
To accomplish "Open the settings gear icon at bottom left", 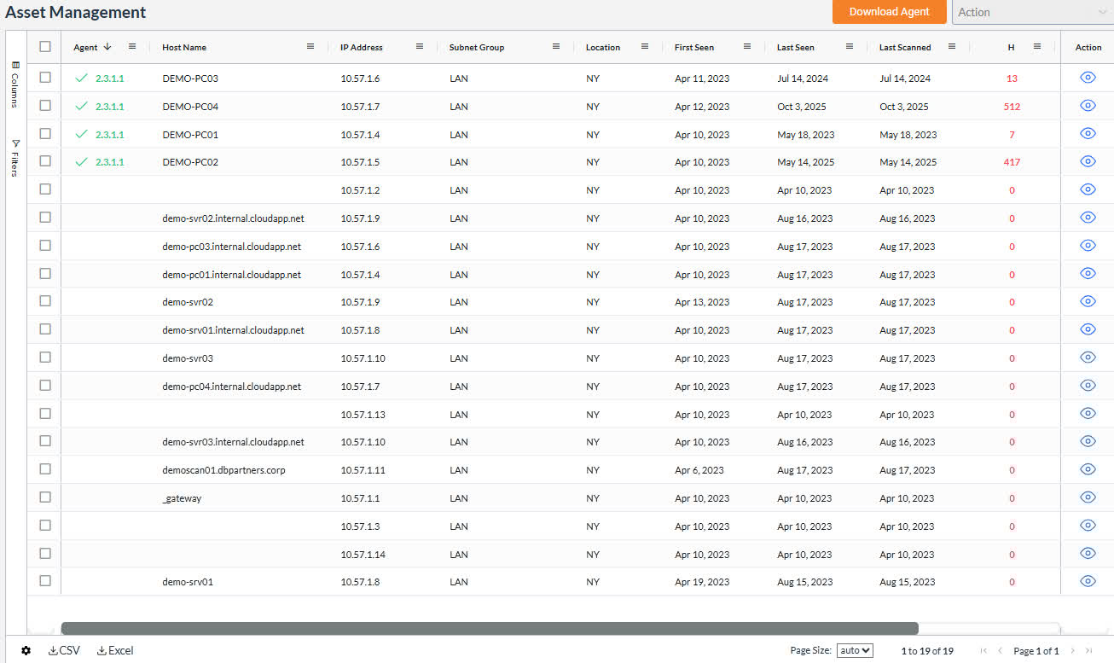I will click(x=26, y=651).
